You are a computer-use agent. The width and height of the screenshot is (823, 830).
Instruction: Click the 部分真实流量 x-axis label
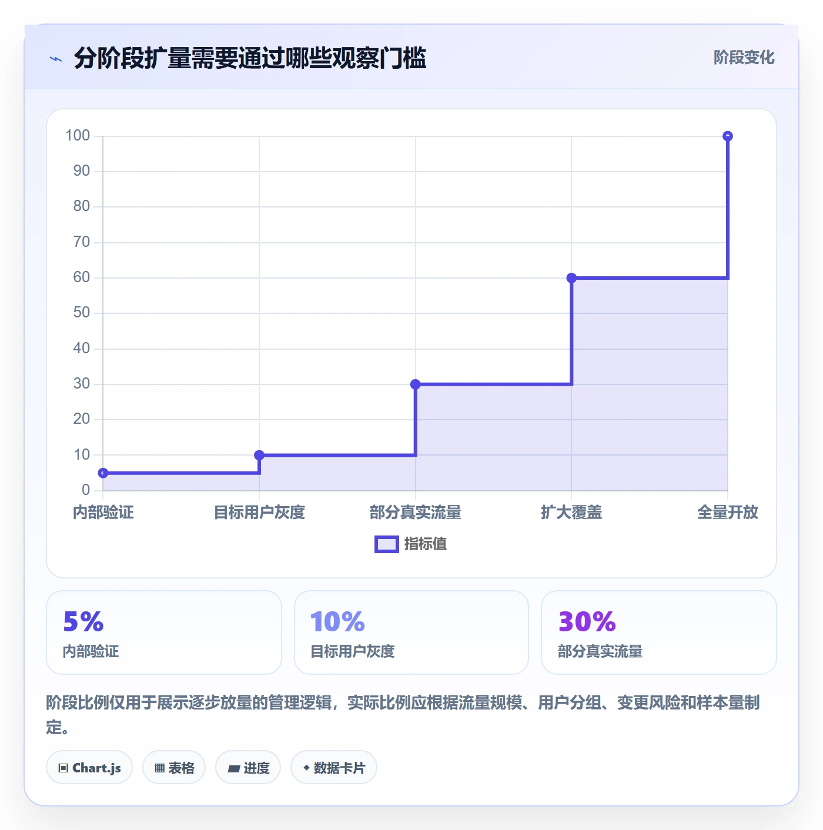point(415,512)
